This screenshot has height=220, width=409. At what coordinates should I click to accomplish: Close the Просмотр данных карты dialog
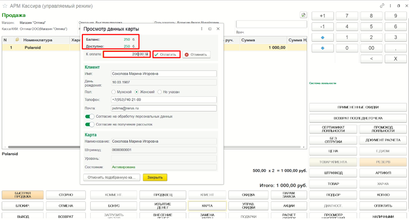(218, 29)
